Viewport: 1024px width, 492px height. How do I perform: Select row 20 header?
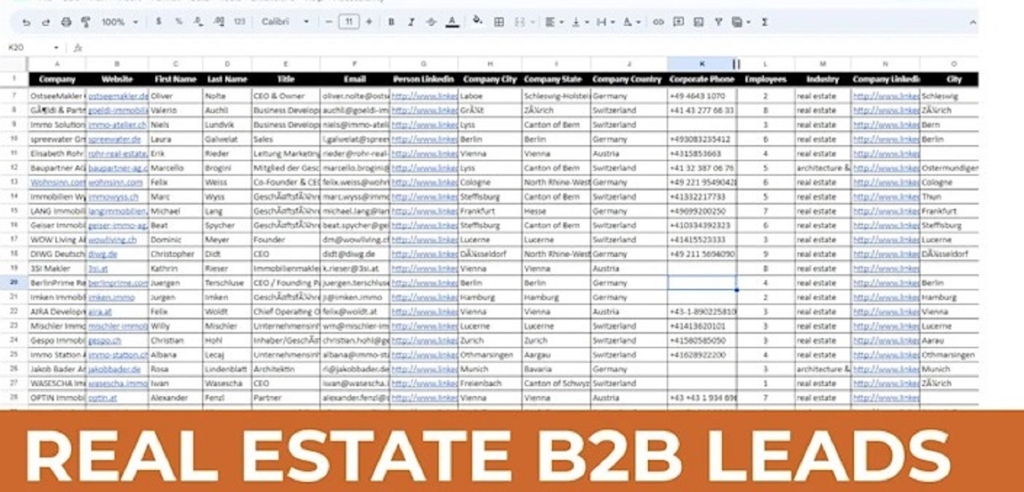[x=14, y=282]
